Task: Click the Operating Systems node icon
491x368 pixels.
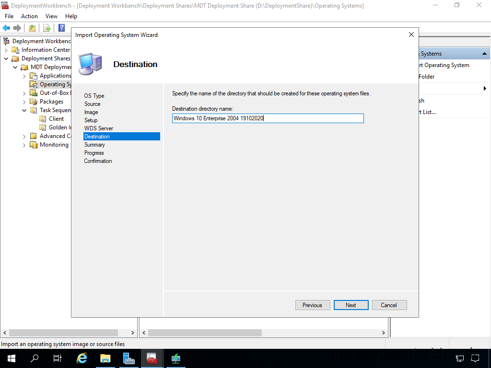Action: tap(34, 84)
